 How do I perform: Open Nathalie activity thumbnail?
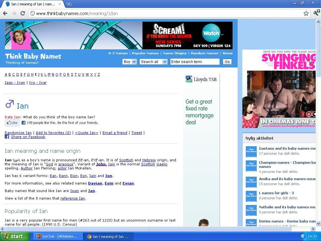pos(251,211)
